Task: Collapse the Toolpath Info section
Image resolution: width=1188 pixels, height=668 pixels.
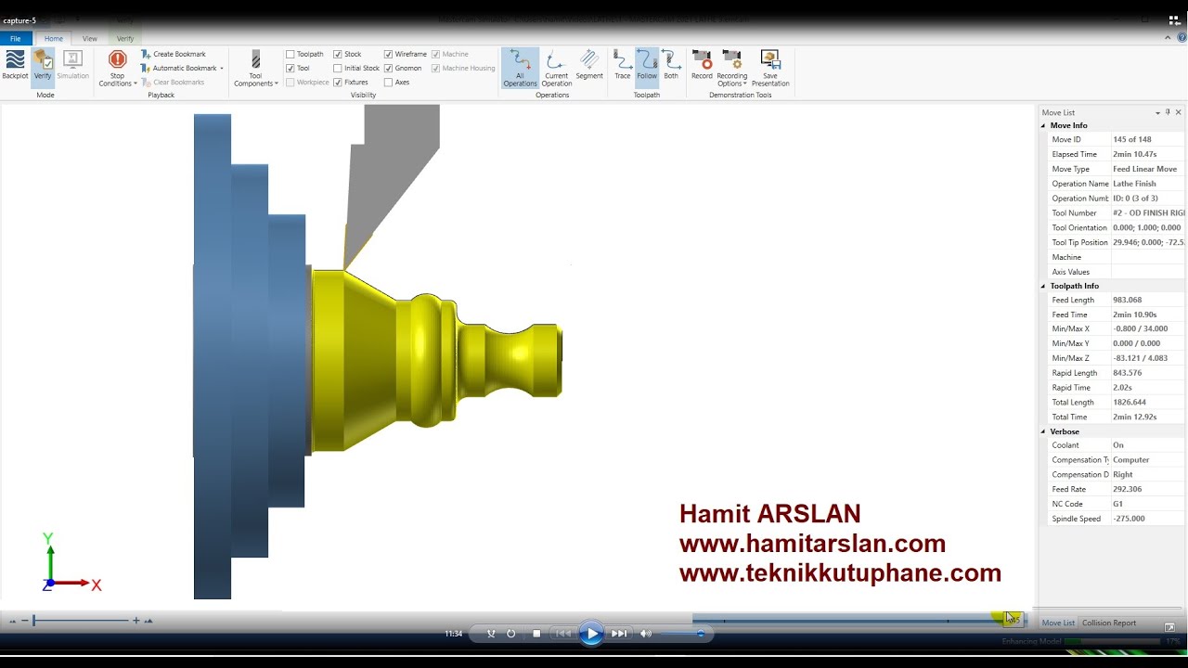Action: (1043, 286)
